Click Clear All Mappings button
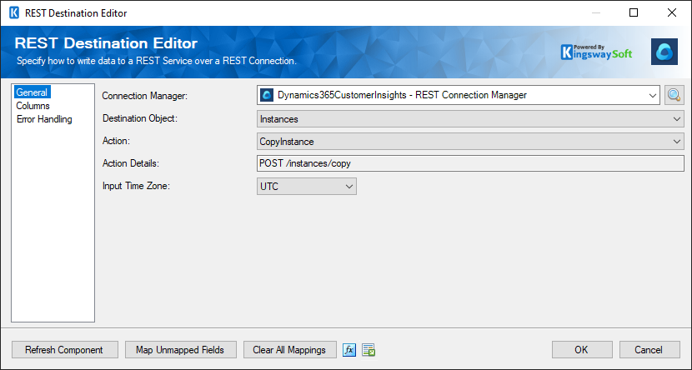Screen dimensions: 692x370 click(289, 350)
